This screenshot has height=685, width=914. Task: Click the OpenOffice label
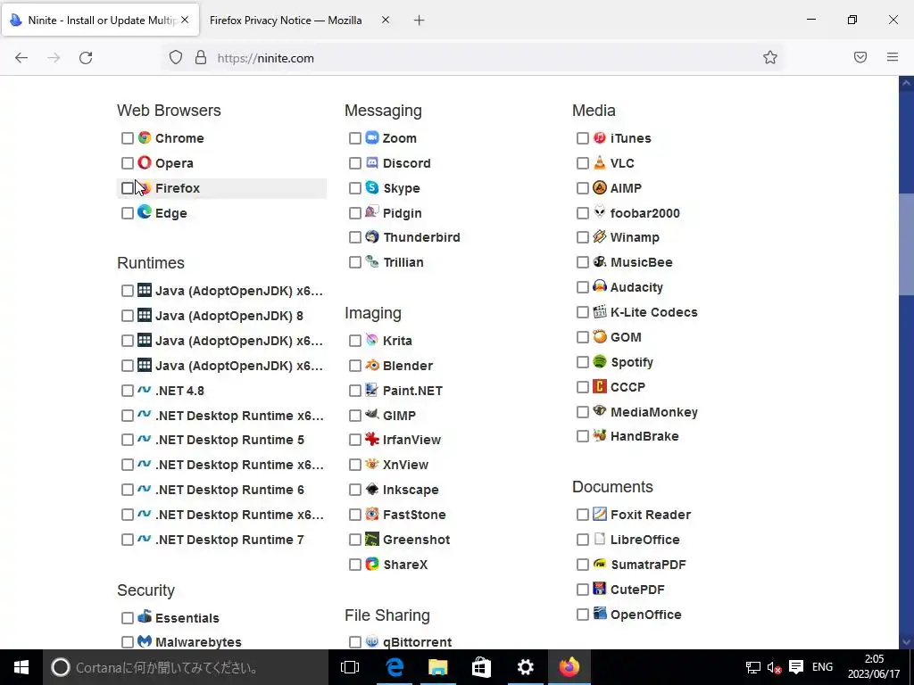click(x=645, y=615)
